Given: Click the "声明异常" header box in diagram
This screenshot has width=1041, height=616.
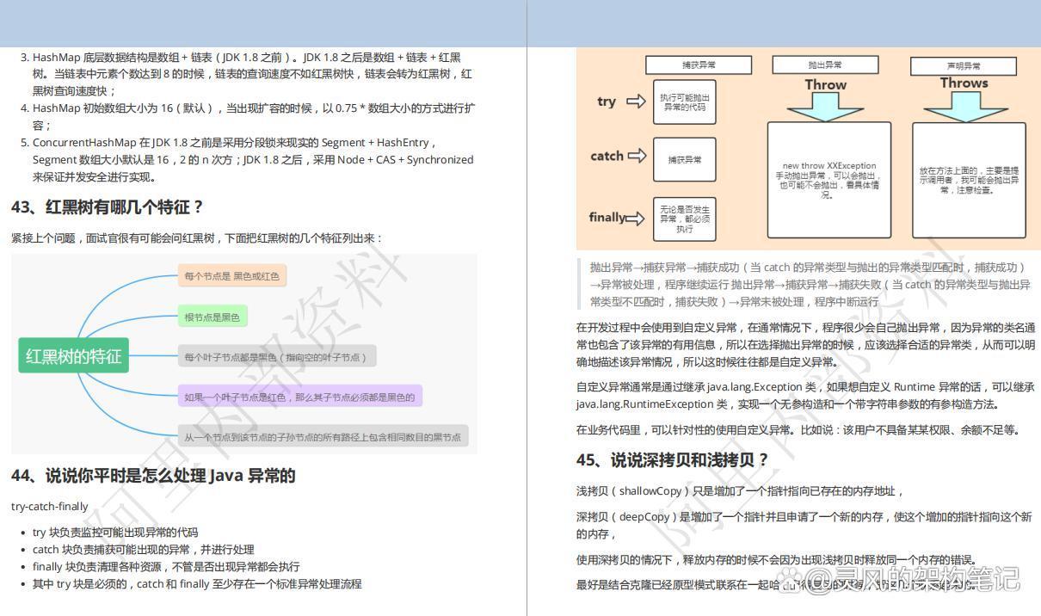Looking at the screenshot, I should click(x=964, y=65).
